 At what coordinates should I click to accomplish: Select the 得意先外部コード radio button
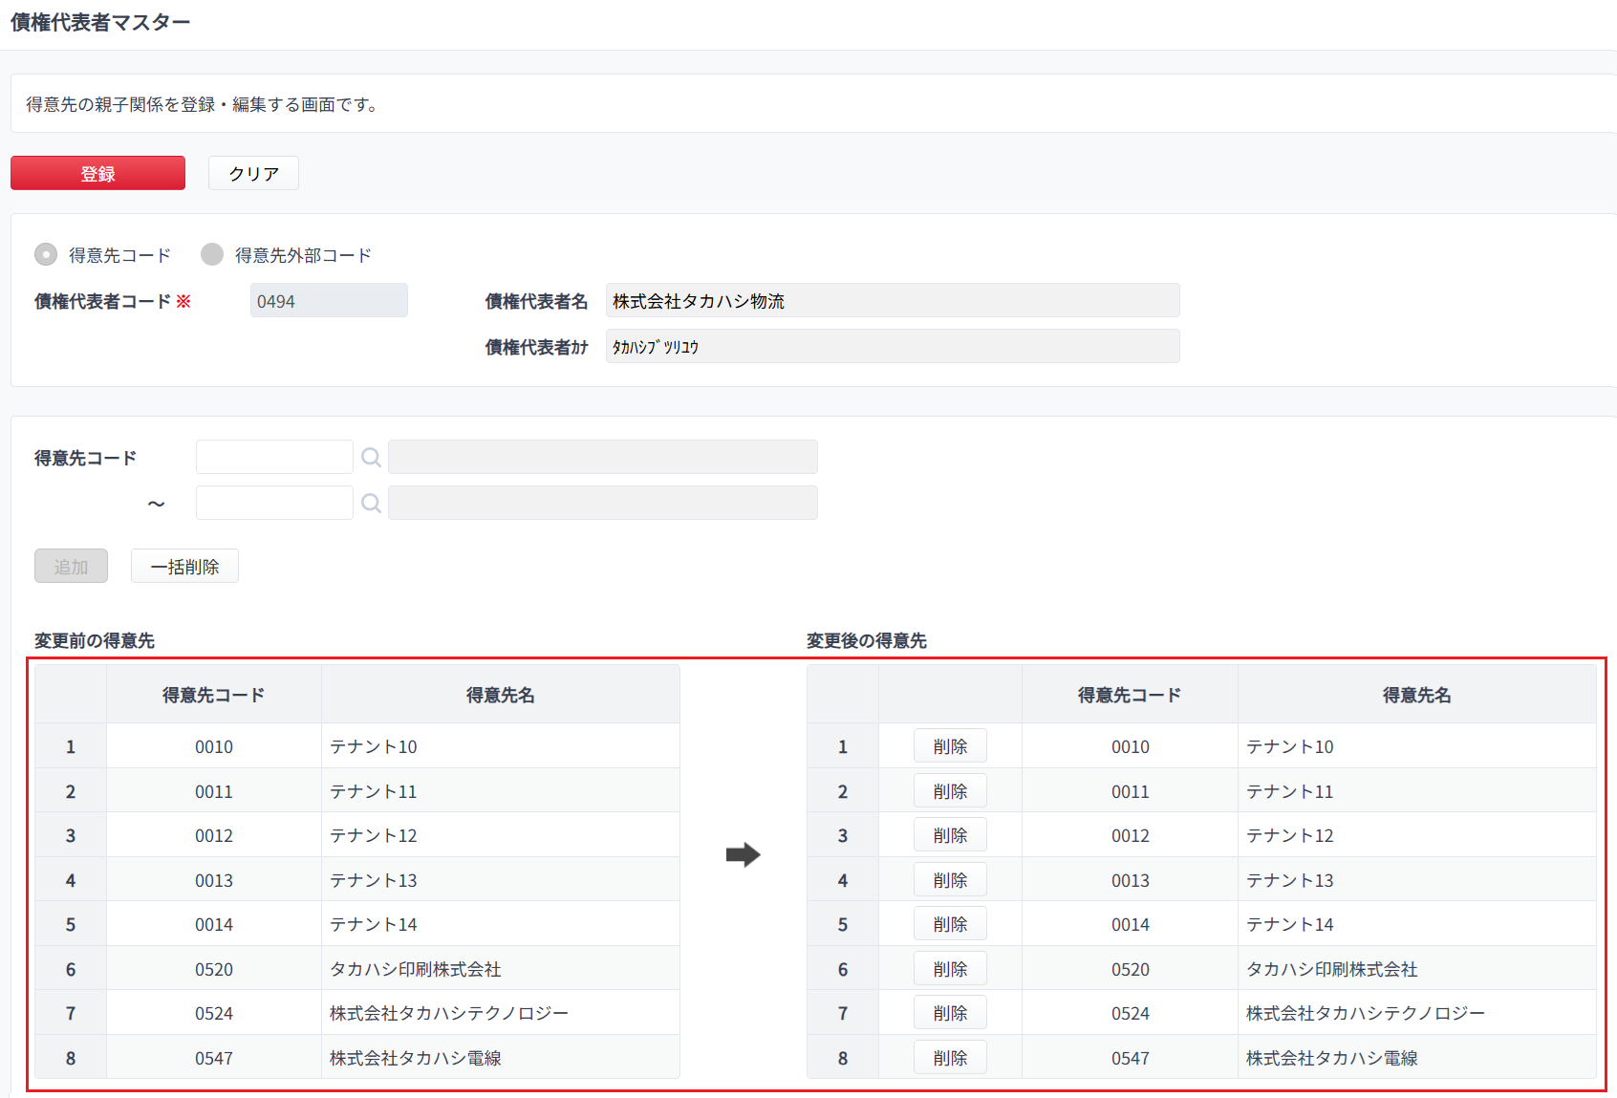click(x=212, y=254)
